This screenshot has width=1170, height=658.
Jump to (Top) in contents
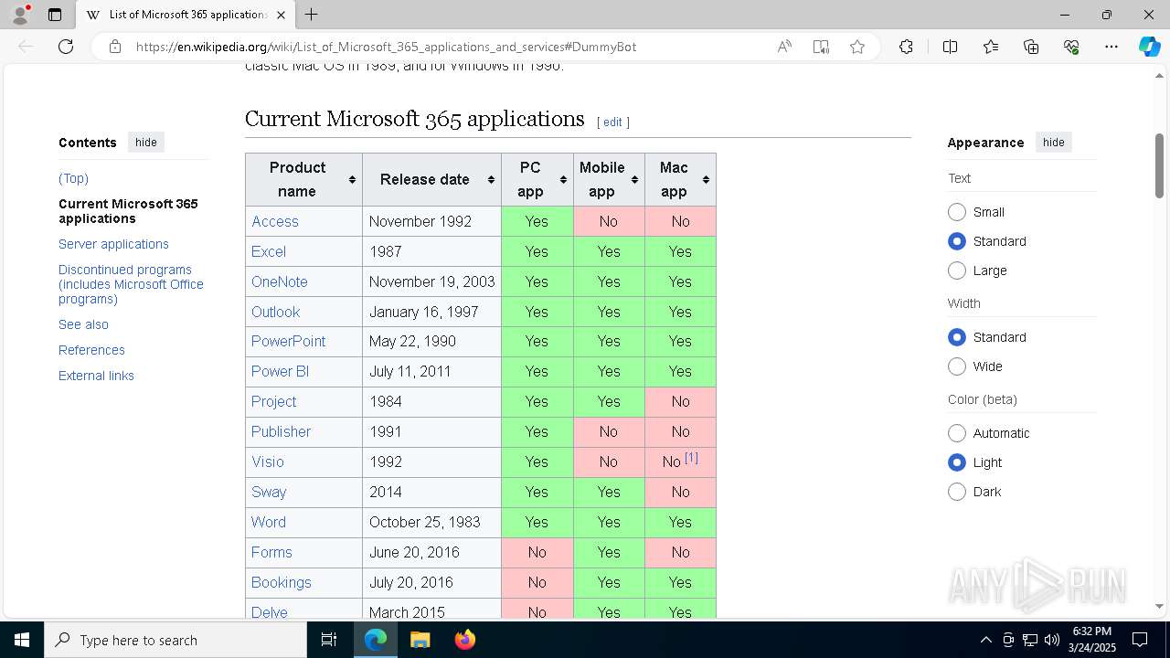[x=73, y=178]
